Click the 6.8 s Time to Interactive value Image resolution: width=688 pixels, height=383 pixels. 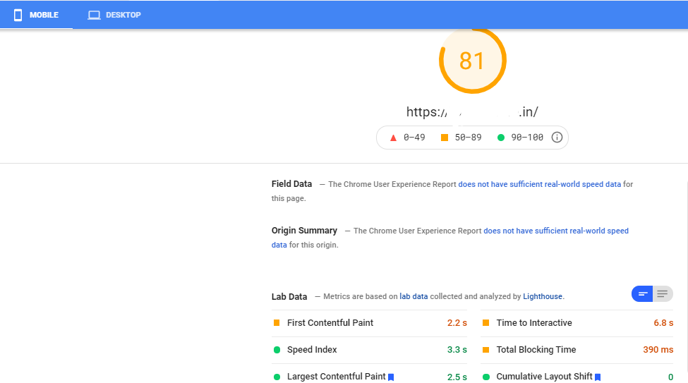pyautogui.click(x=663, y=323)
